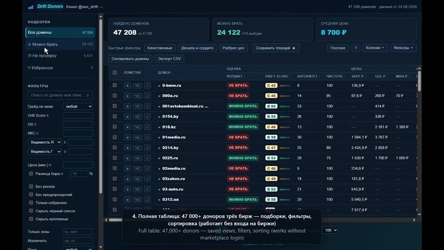Click ЧС icon in the 0225.ru row
444x250 pixels.
pos(137,158)
